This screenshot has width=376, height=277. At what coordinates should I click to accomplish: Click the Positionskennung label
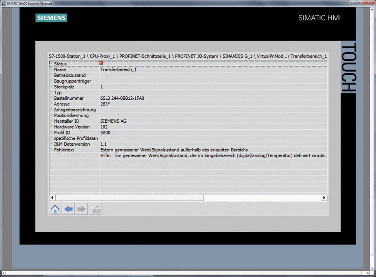pos(71,116)
